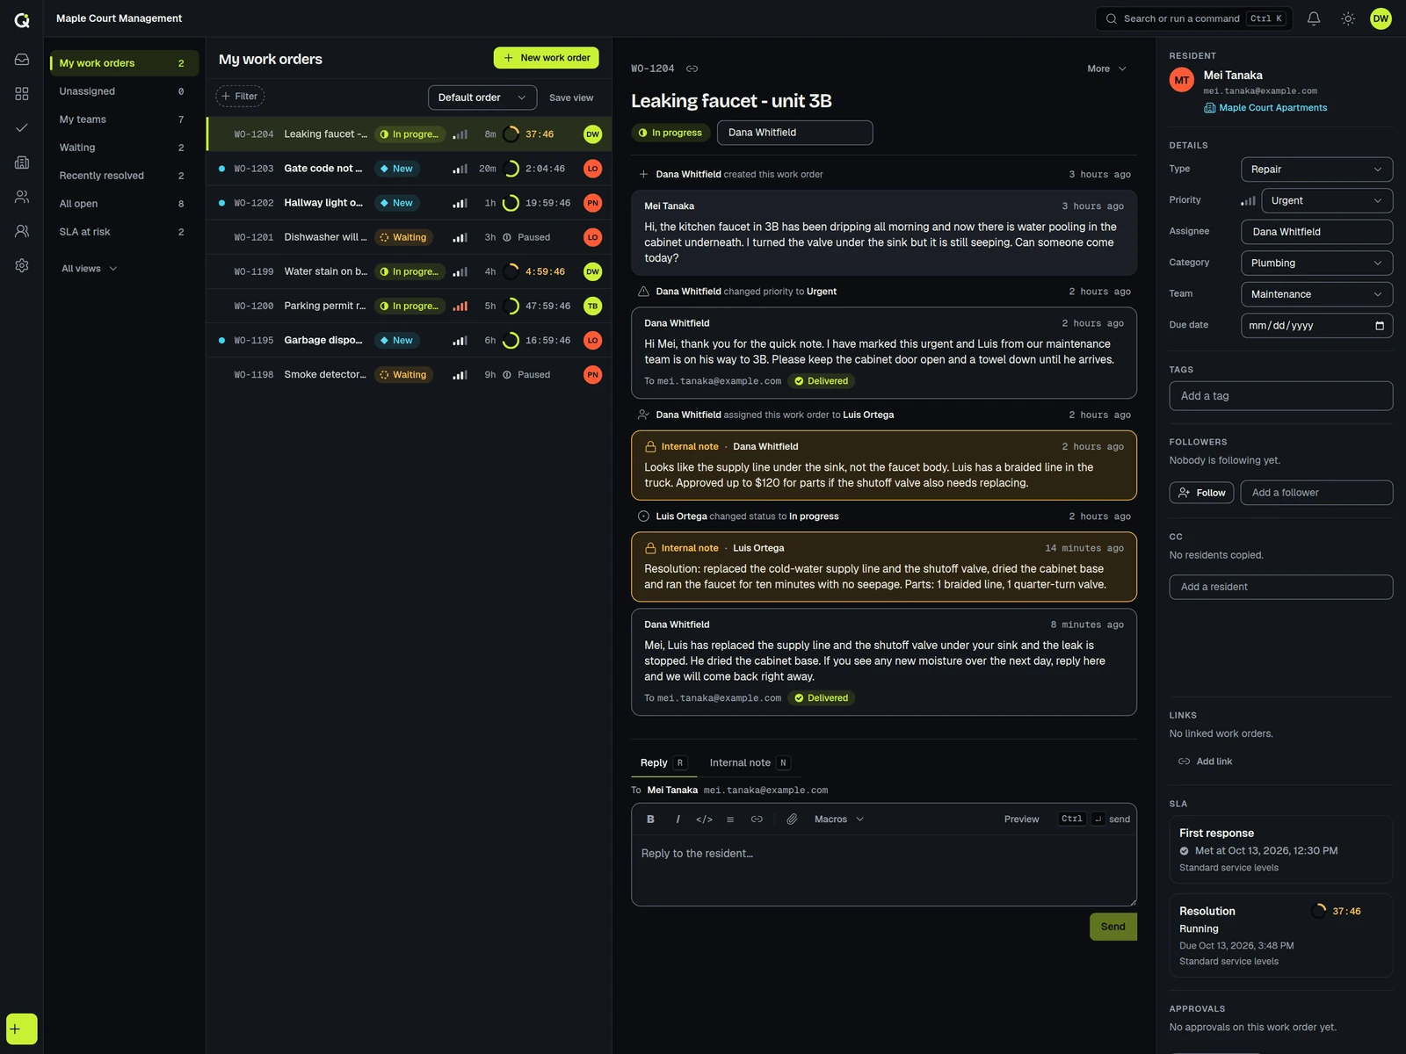Insert a hyperlink in reply editor
Screen dimensions: 1406x1054
757,819
